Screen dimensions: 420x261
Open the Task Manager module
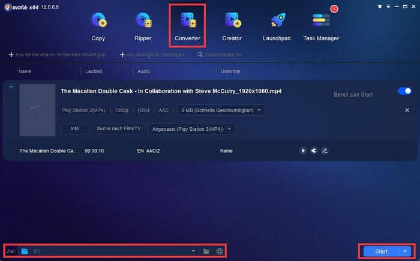pyautogui.click(x=321, y=26)
